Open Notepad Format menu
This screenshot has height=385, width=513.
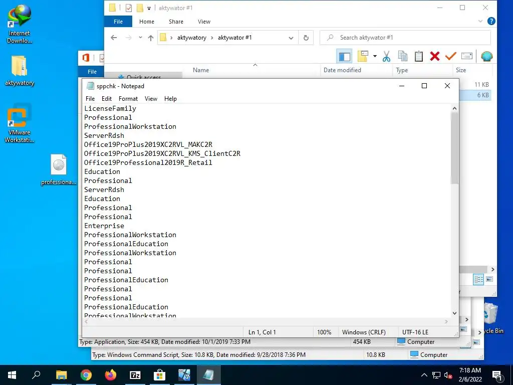point(128,99)
